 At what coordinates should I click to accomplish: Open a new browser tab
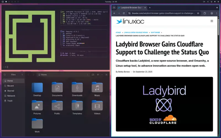tap(150, 7)
